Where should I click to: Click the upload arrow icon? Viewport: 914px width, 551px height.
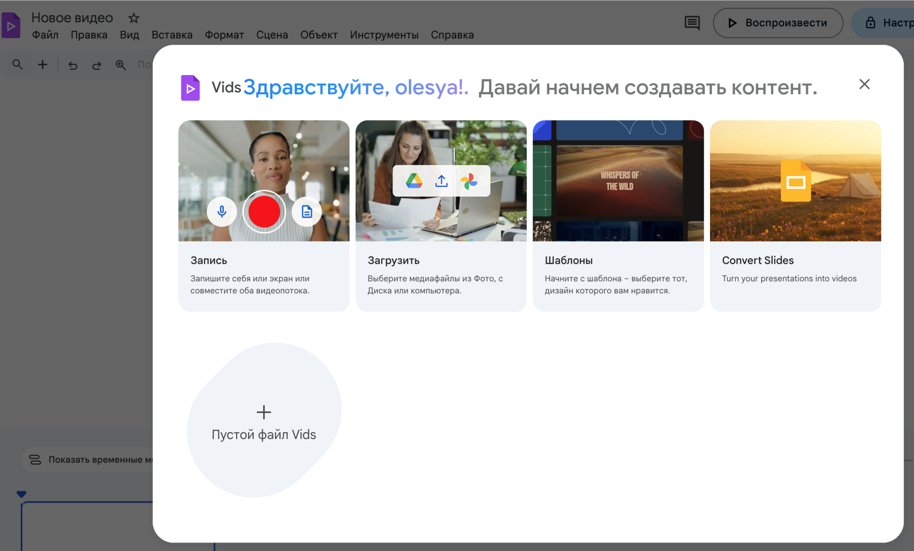441,181
